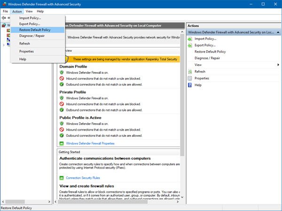Image resolution: width=282 pixels, height=211 pixels.
Task: Click the Properties icon in Actions pane
Action: (x=190, y=78)
